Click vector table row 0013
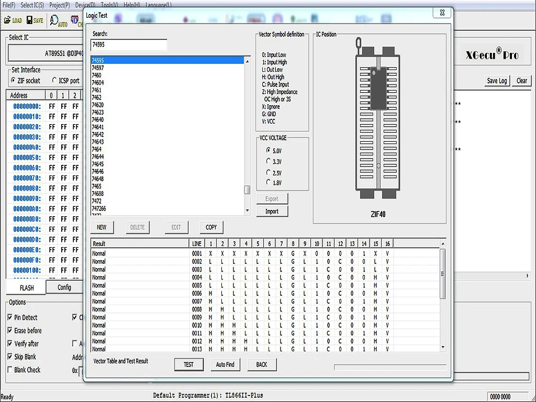This screenshot has height=402, width=536. point(265,349)
